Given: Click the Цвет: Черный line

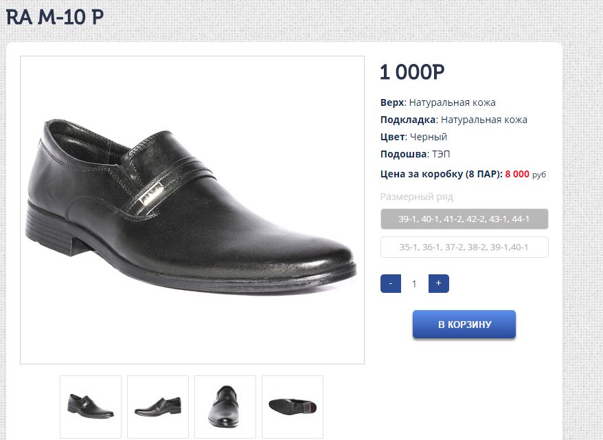Looking at the screenshot, I should tap(413, 137).
